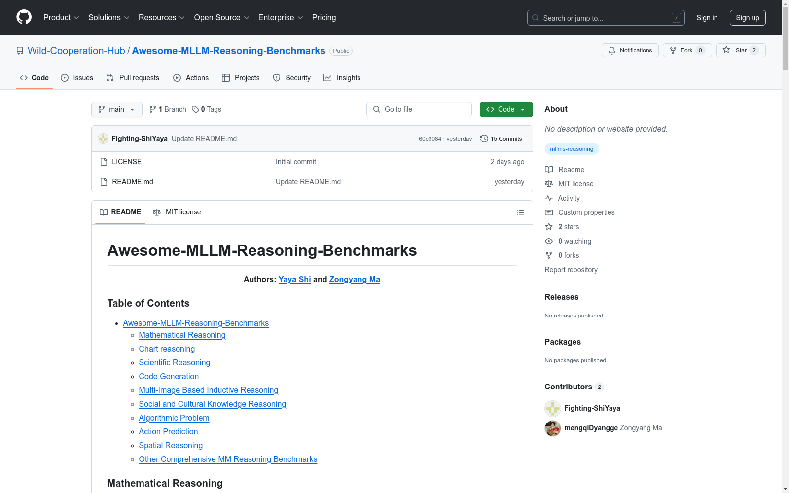Click the Go to file search field

click(419, 109)
